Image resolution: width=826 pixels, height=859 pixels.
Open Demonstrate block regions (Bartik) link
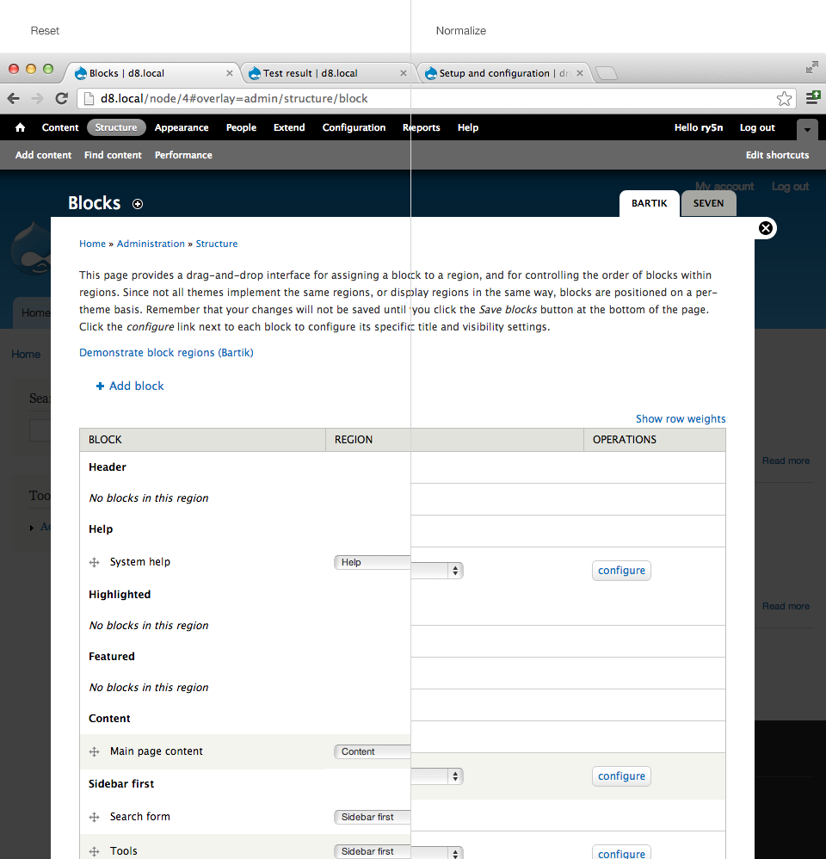click(x=166, y=353)
